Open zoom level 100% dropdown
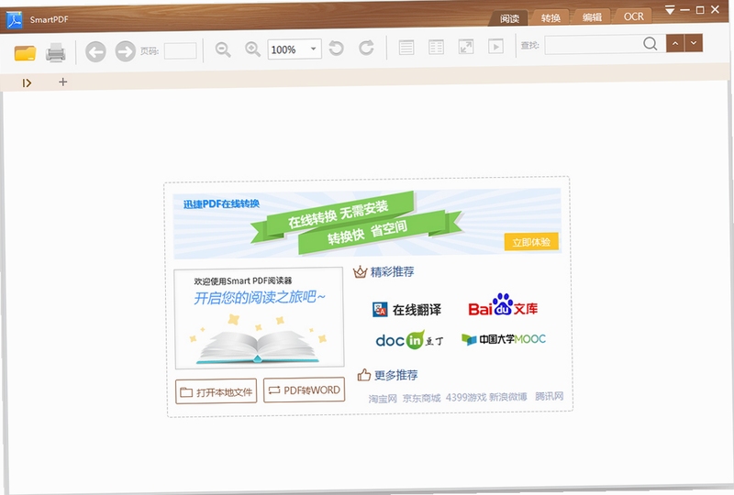Image resolution: width=734 pixels, height=495 pixels. click(x=295, y=49)
